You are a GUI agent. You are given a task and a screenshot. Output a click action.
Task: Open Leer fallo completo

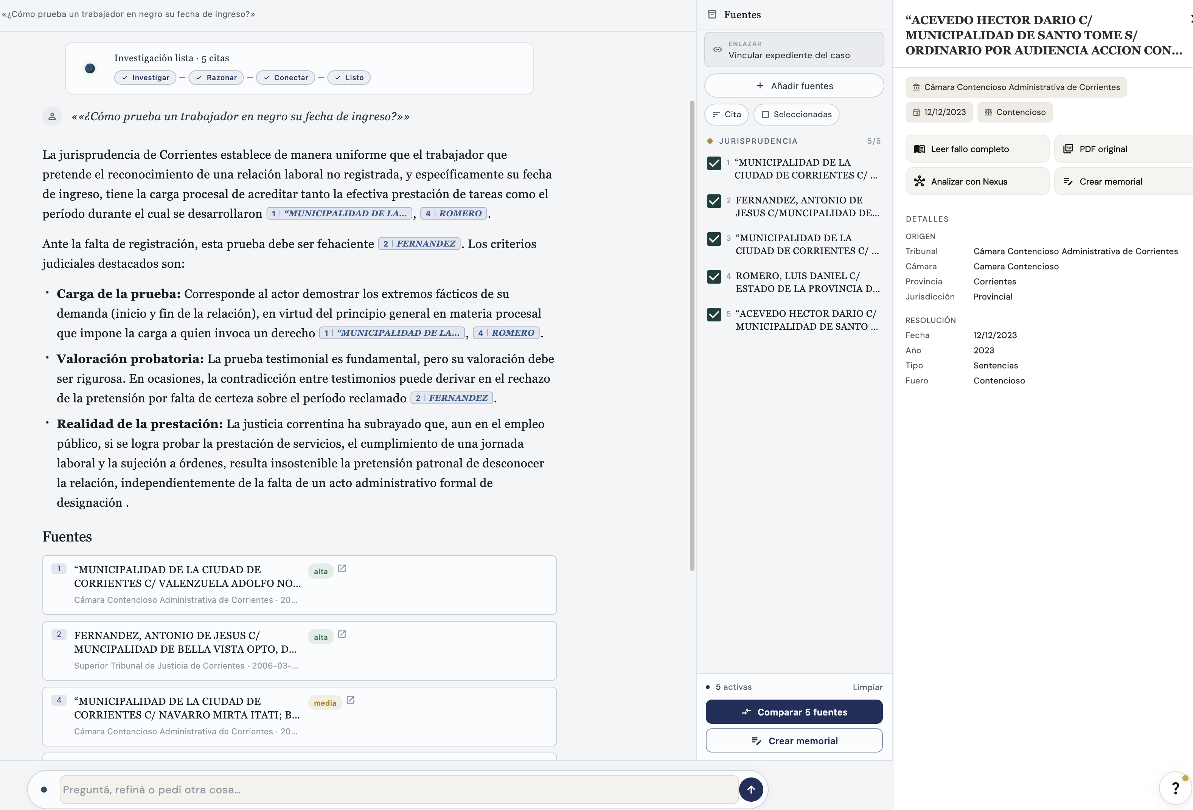(977, 149)
